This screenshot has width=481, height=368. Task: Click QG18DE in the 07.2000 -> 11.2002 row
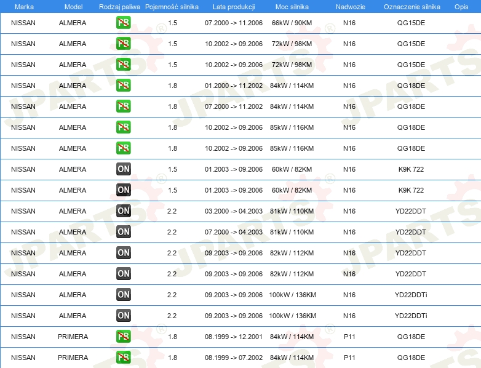pos(411,106)
